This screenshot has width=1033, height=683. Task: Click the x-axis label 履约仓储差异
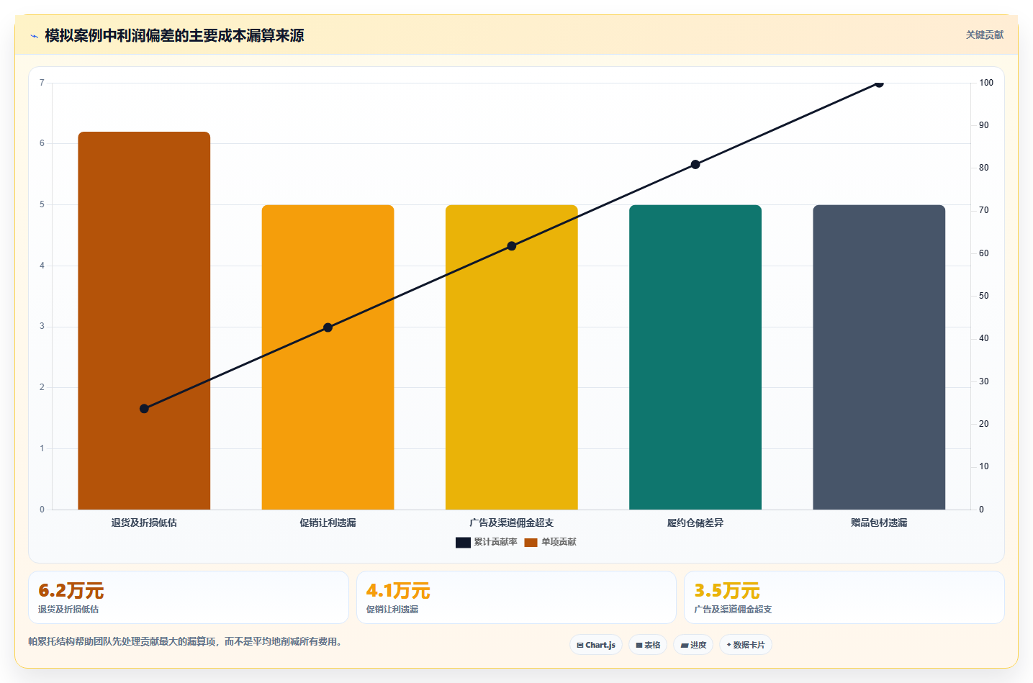pyautogui.click(x=695, y=523)
